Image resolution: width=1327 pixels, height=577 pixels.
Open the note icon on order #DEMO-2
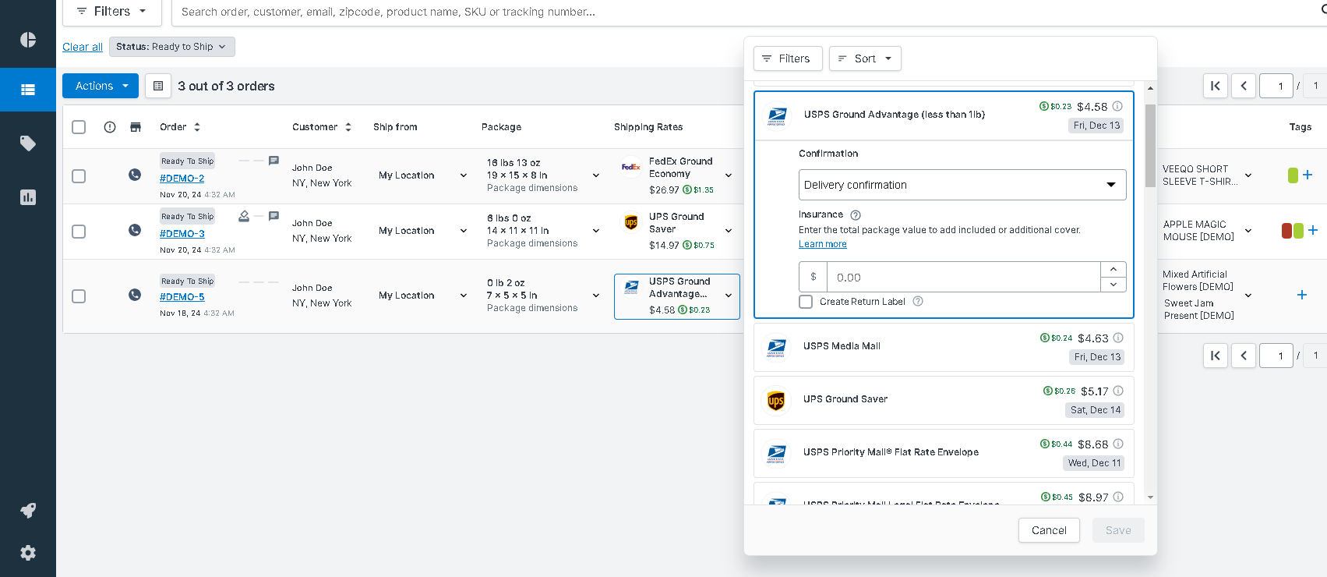click(x=274, y=161)
